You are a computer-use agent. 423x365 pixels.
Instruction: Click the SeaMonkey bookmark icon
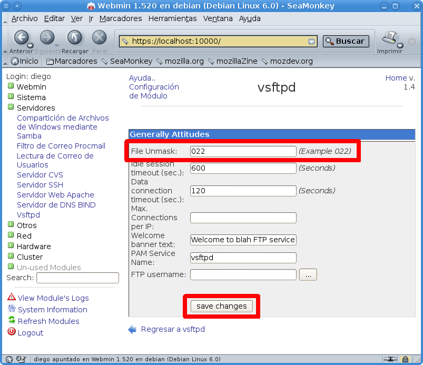click(x=104, y=61)
